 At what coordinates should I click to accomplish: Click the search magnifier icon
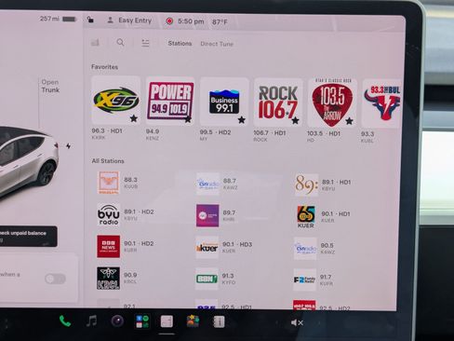(x=120, y=43)
